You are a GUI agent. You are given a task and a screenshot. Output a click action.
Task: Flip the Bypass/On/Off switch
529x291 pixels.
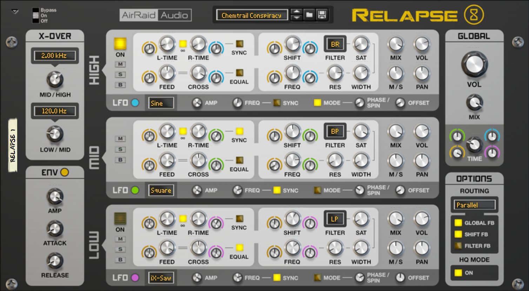pos(35,15)
